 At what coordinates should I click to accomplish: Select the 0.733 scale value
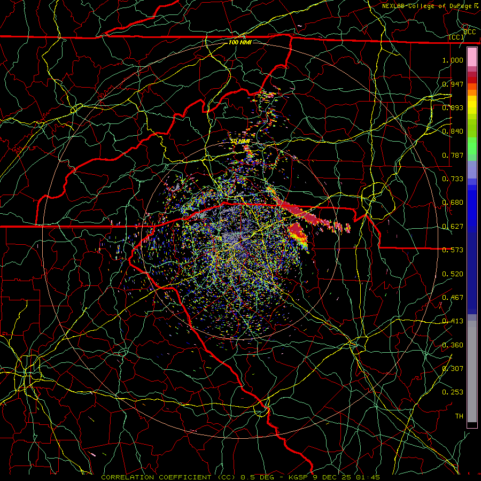(x=453, y=179)
